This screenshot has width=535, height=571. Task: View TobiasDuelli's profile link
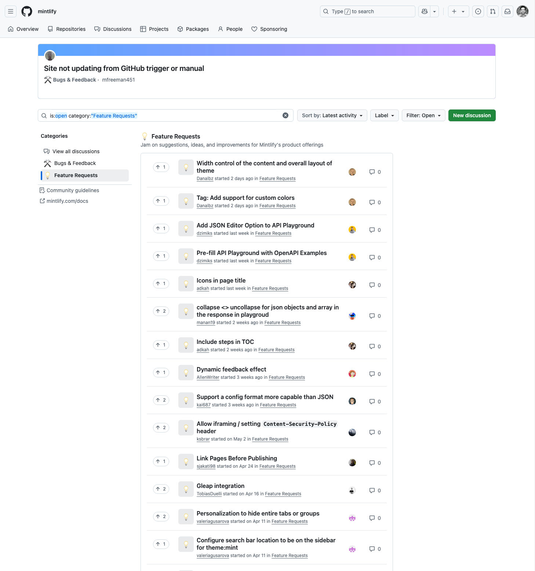point(209,494)
